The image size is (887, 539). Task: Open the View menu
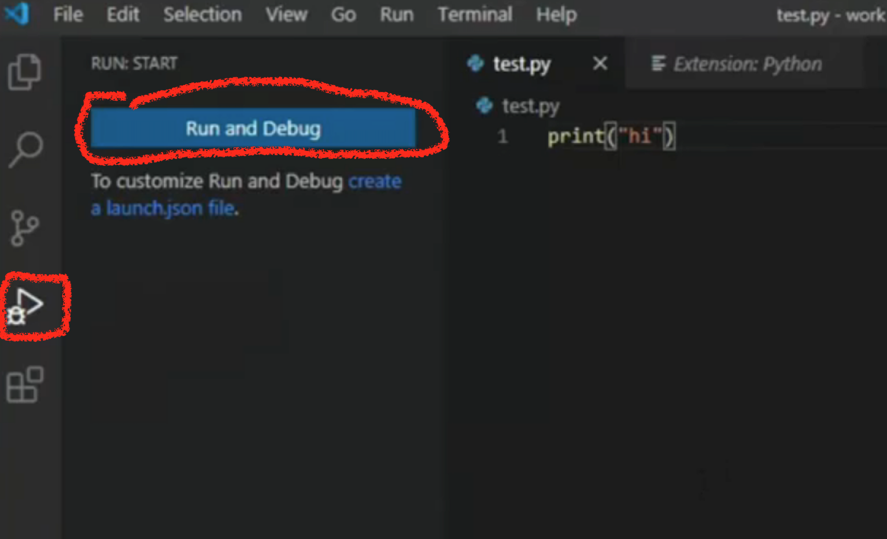tap(286, 14)
